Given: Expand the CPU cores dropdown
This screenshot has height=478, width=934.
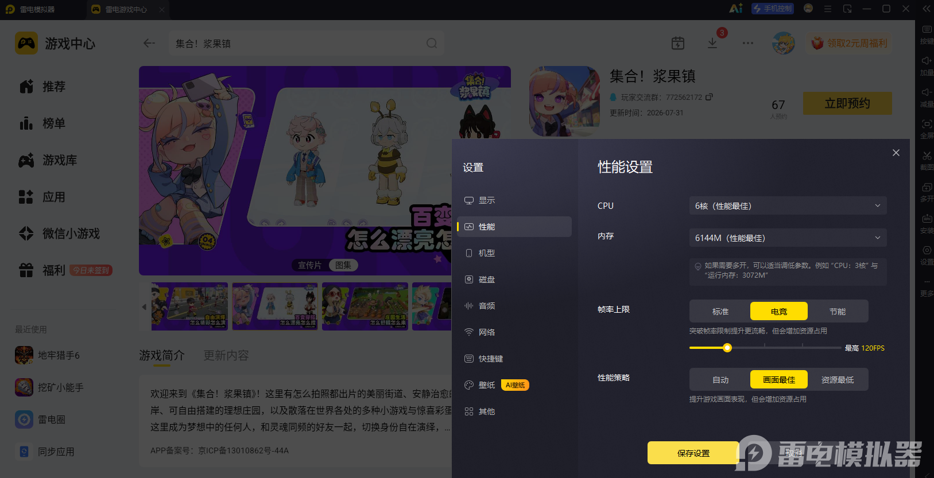Looking at the screenshot, I should click(788, 205).
